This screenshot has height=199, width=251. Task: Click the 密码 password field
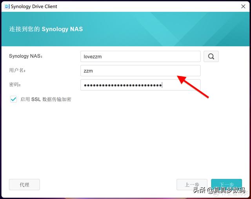tap(140, 85)
